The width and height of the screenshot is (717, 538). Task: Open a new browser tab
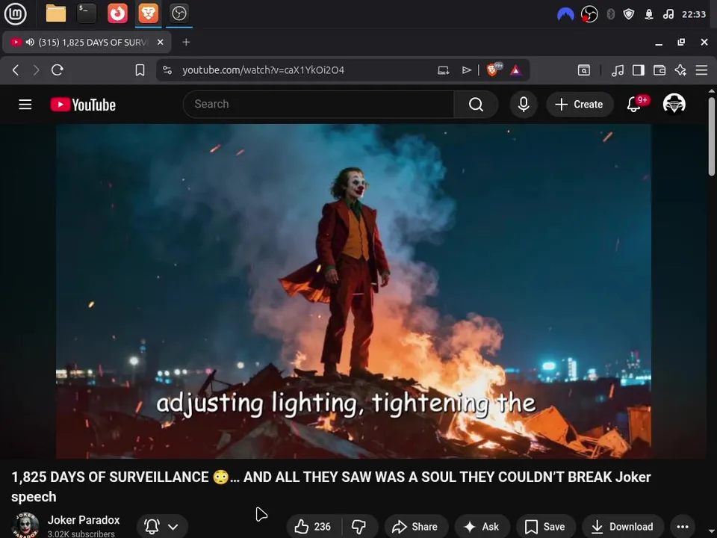tap(186, 42)
